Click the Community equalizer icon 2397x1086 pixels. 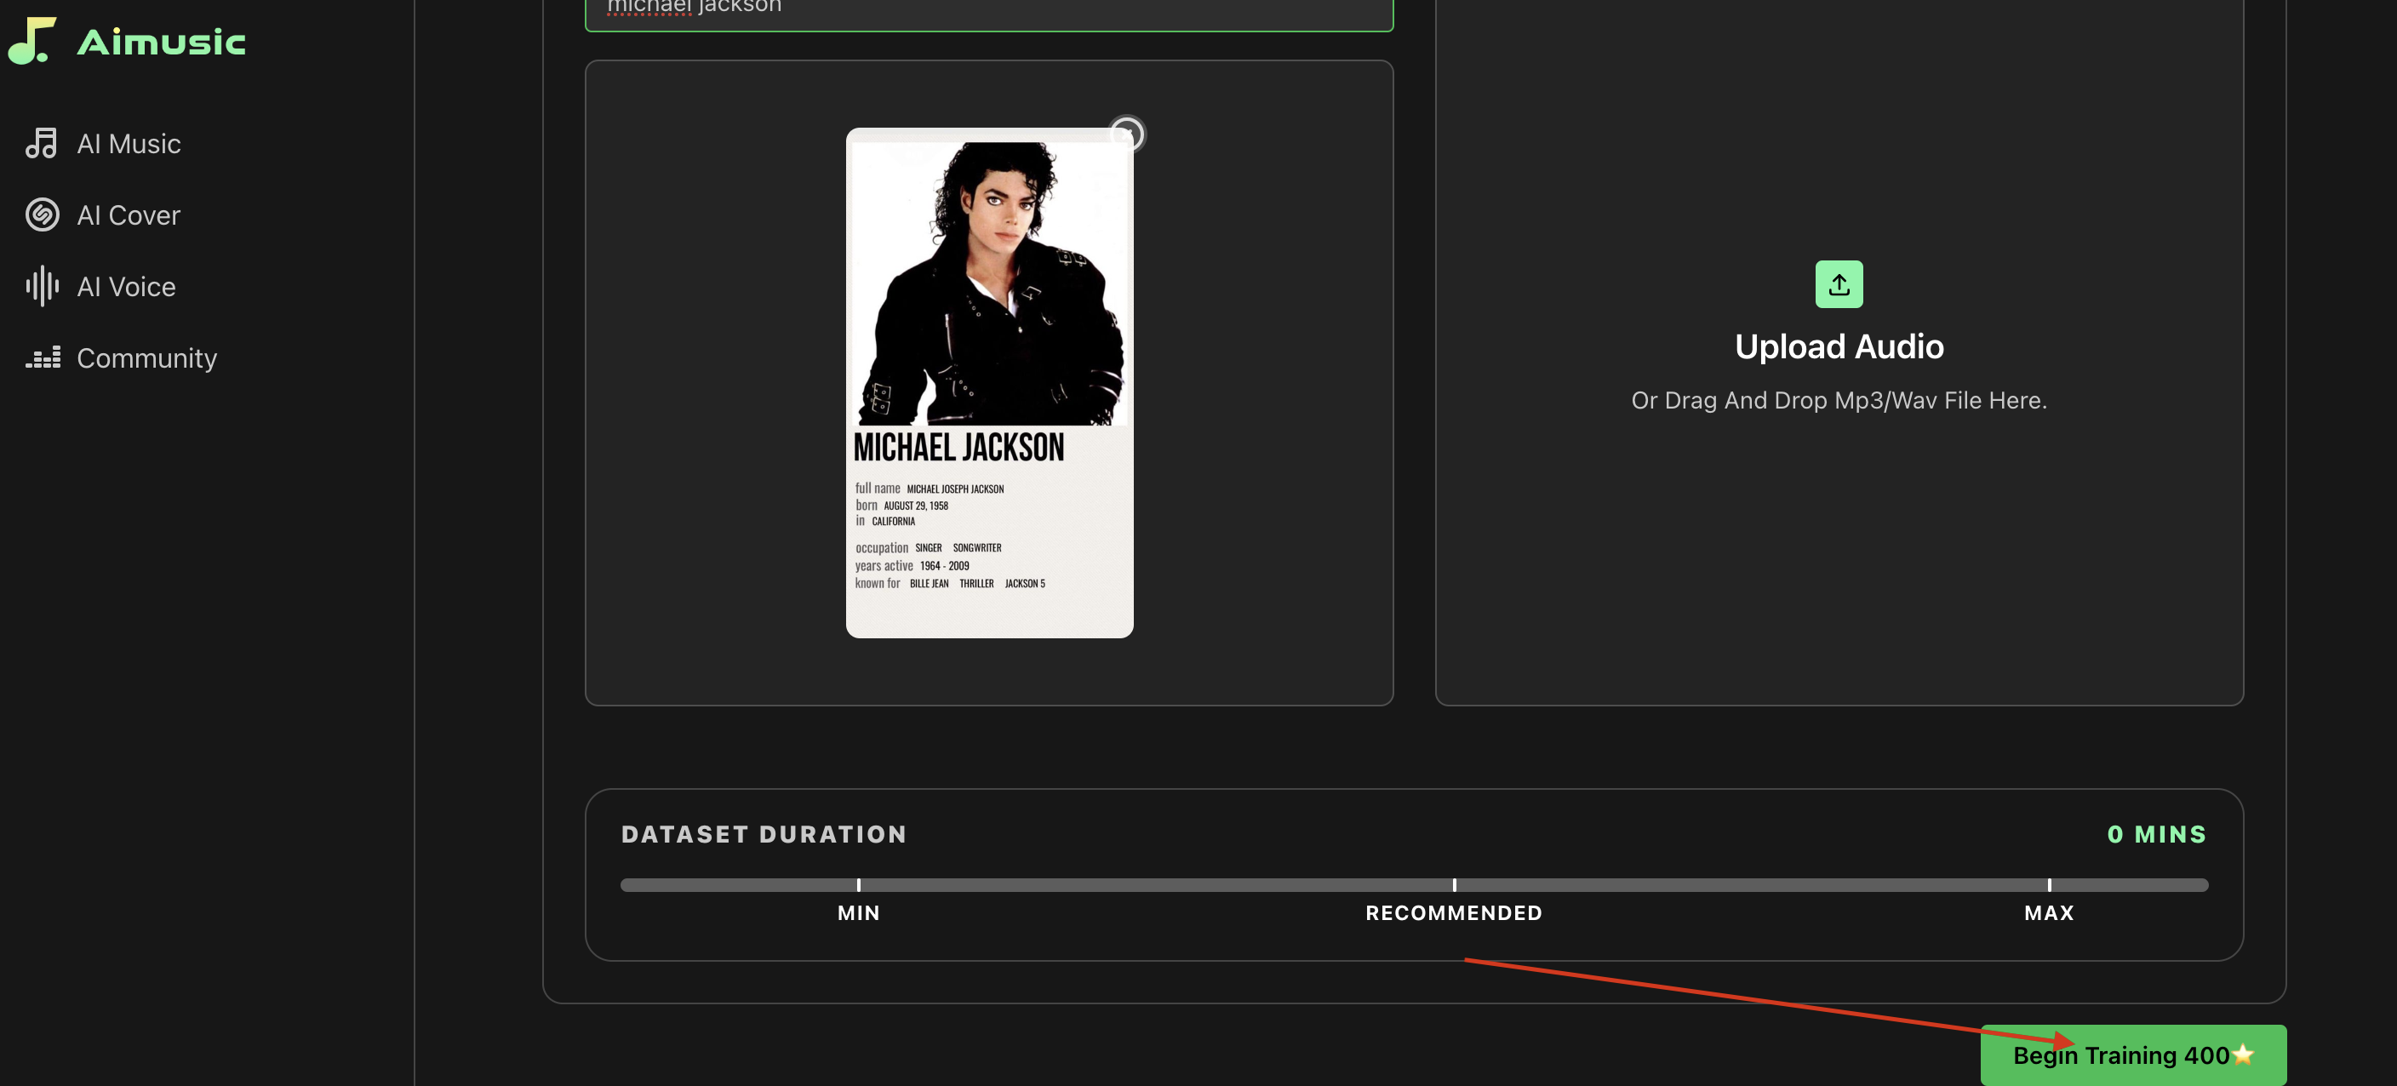click(x=43, y=357)
